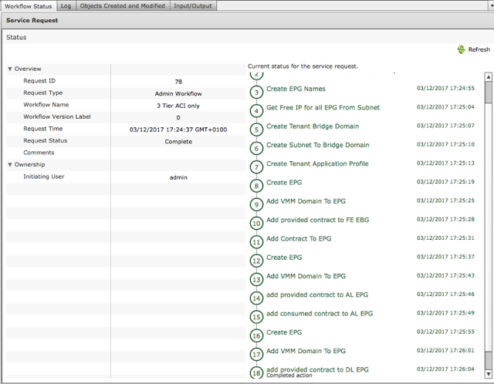This screenshot has height=384, width=494.
Task: Click add consumed contract to AL EPG
Action: [x=317, y=313]
